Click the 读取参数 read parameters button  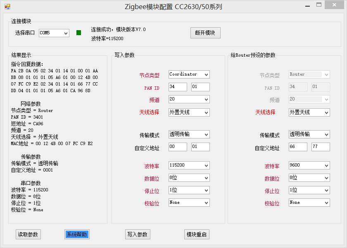pyautogui.click(x=28, y=234)
